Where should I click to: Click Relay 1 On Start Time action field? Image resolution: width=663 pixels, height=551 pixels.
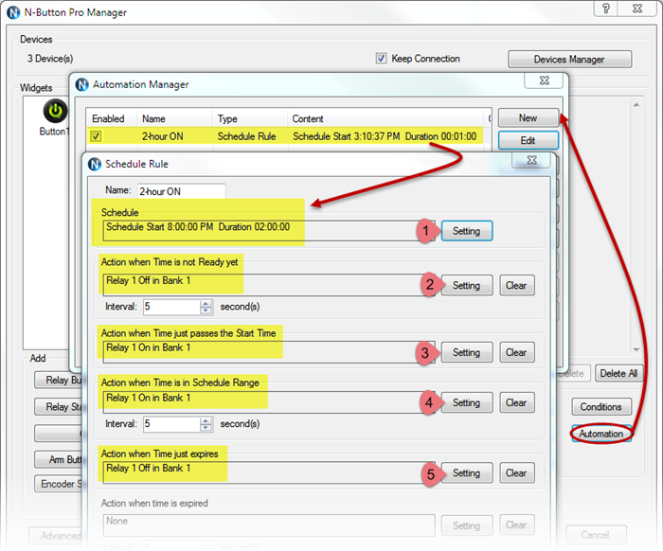[268, 352]
